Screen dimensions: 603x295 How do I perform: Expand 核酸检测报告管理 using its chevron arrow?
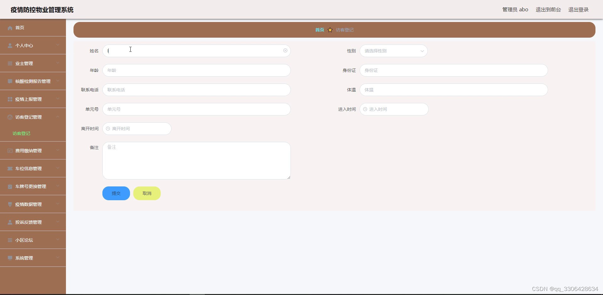[x=58, y=81]
